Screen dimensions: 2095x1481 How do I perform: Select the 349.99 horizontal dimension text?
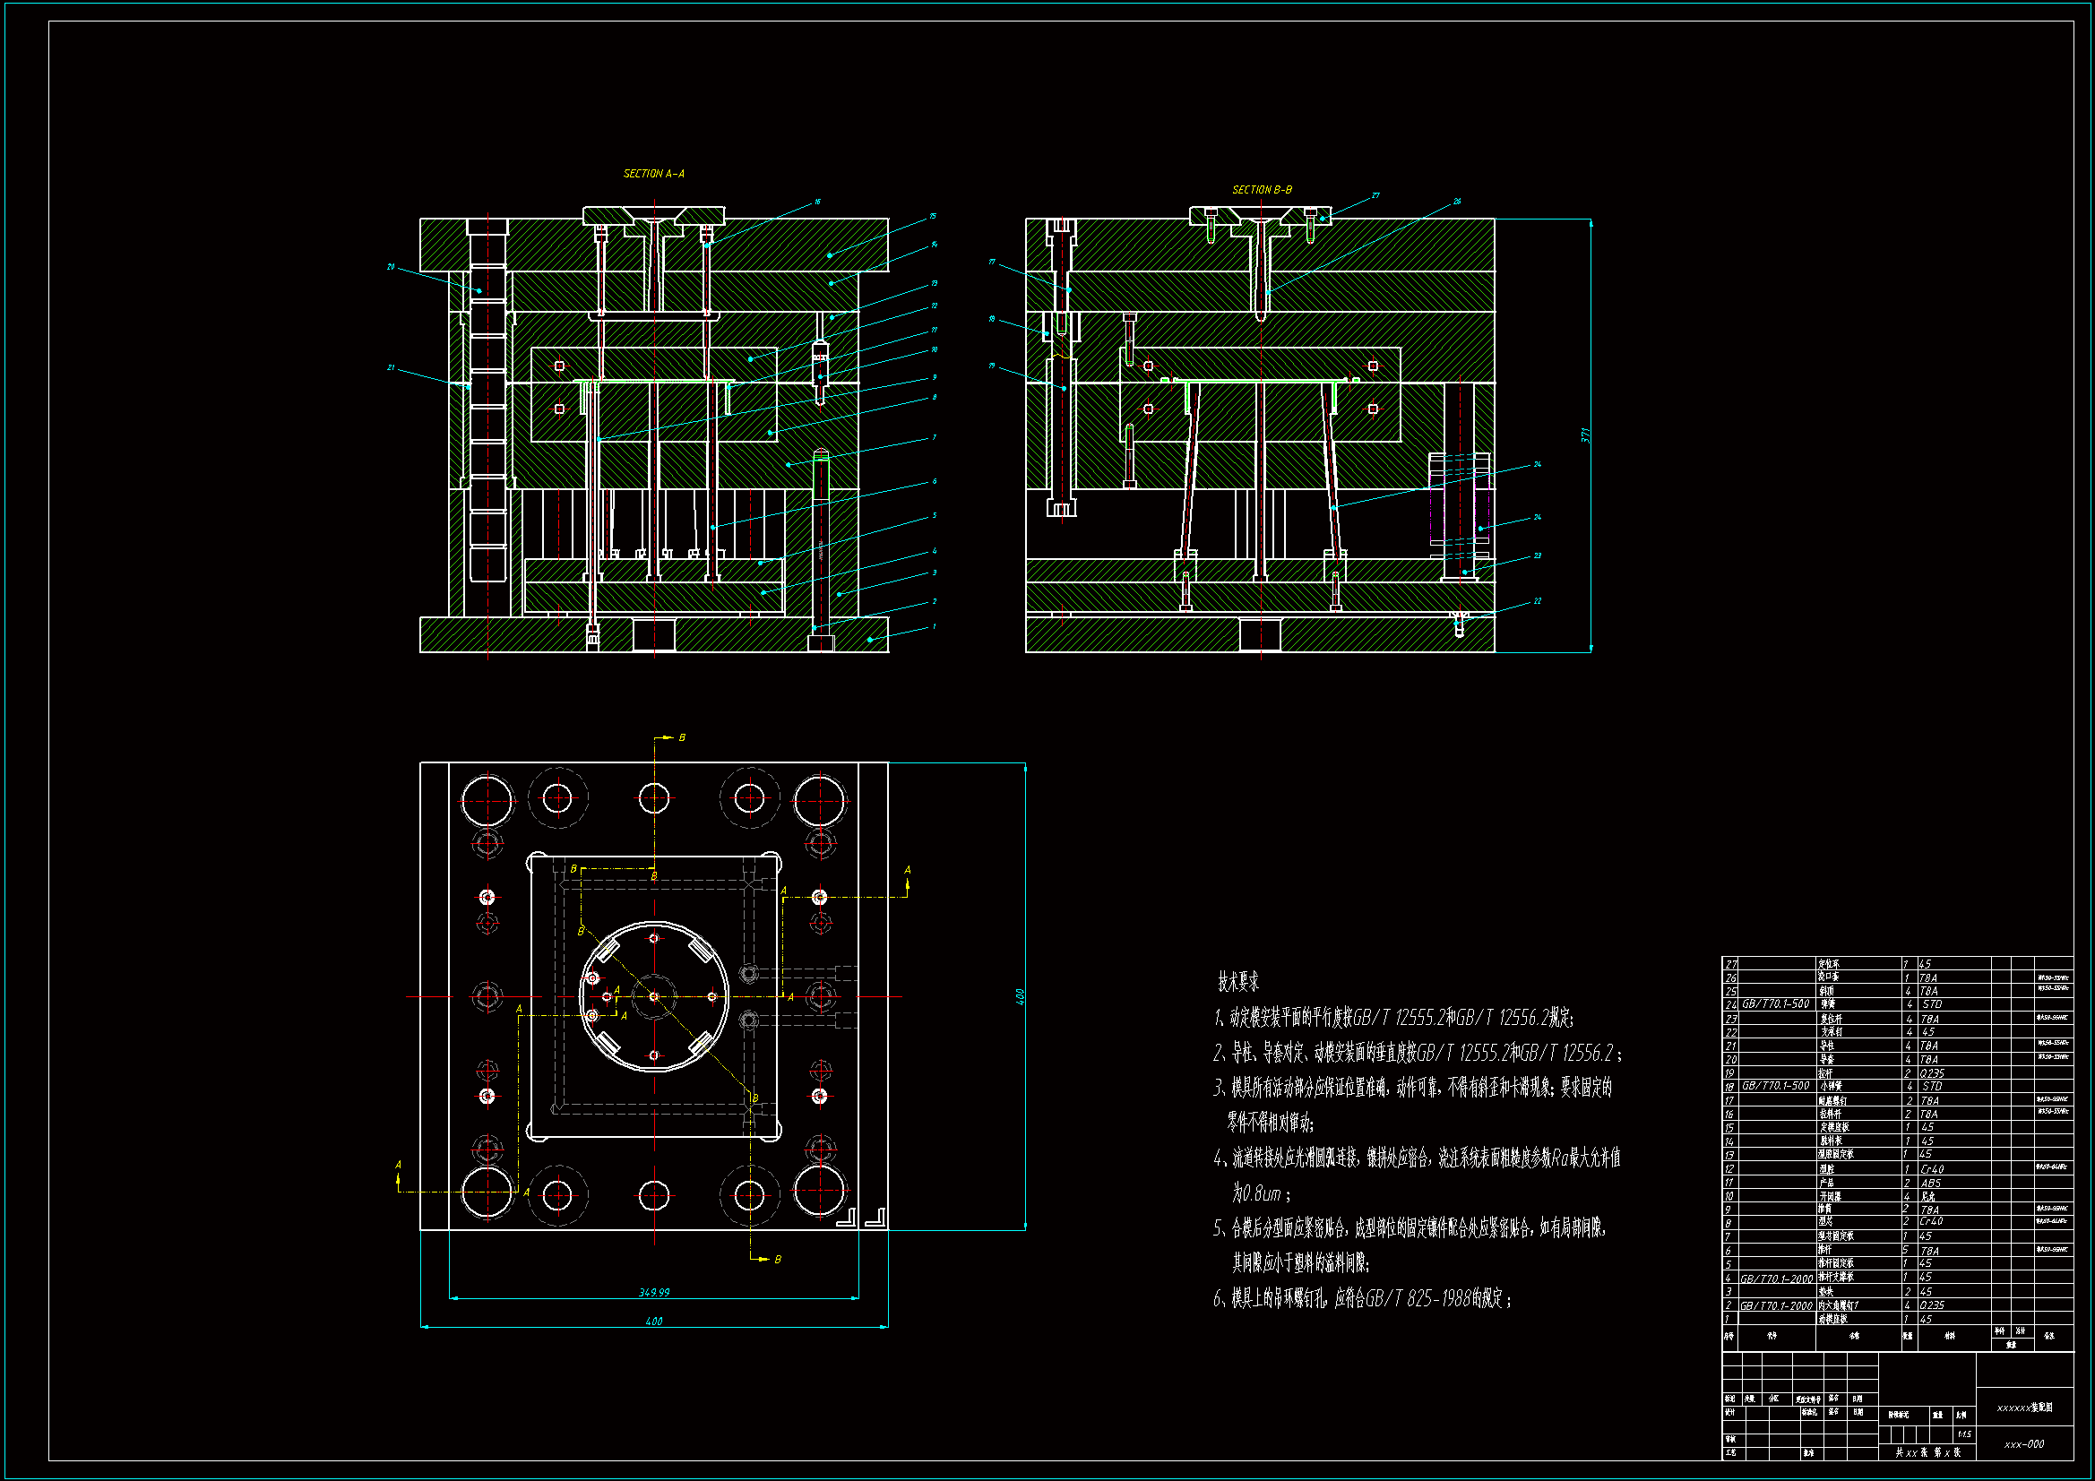tap(653, 1292)
